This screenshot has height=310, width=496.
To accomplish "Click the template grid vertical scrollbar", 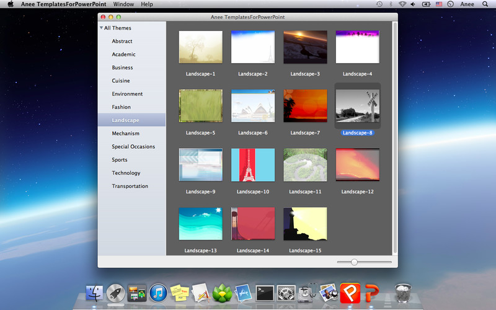I will [x=394, y=138].
